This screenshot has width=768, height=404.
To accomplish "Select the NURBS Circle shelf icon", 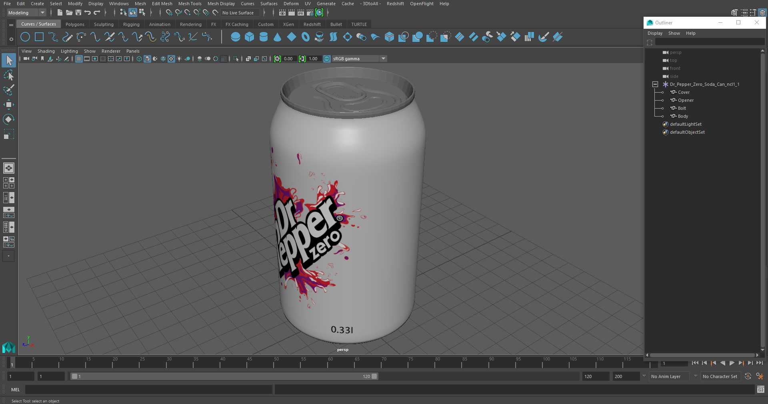I will pyautogui.click(x=25, y=37).
